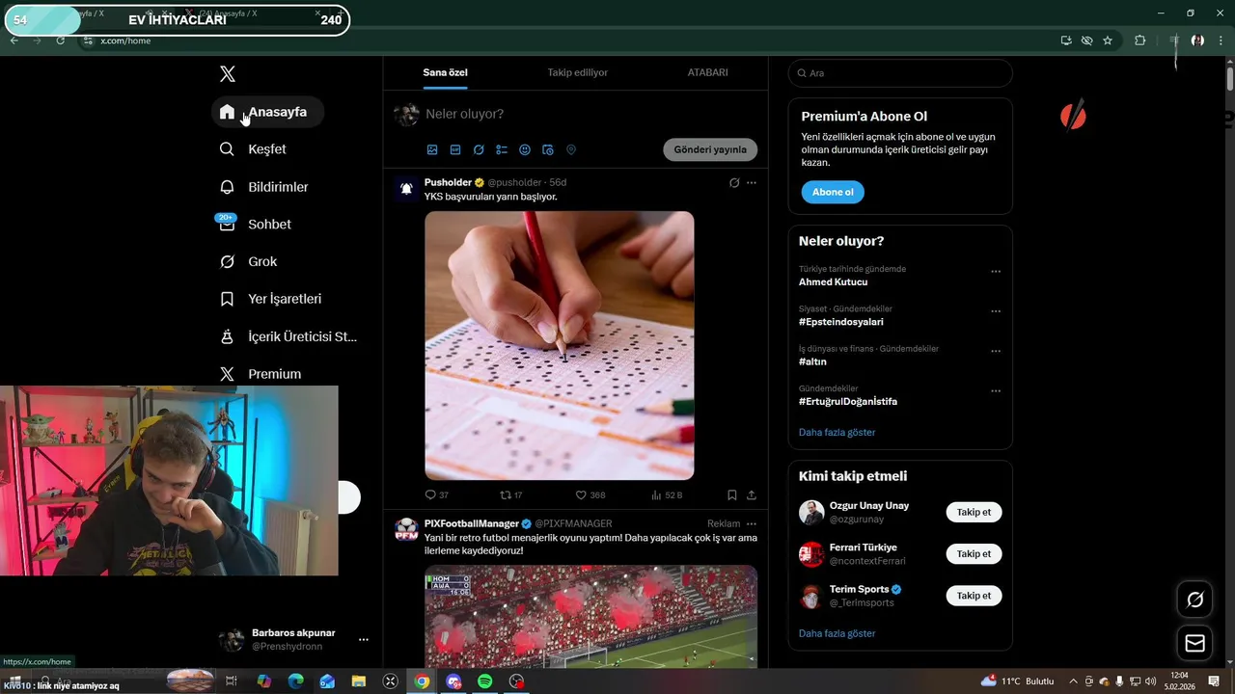View analytics of Pusholder post
This screenshot has height=694, width=1235.
click(x=667, y=494)
